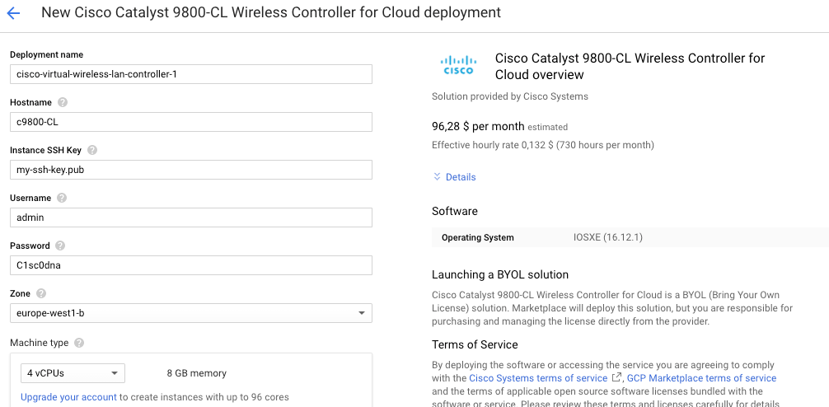
Task: Click the Upgrade your account link
Action: tap(68, 397)
